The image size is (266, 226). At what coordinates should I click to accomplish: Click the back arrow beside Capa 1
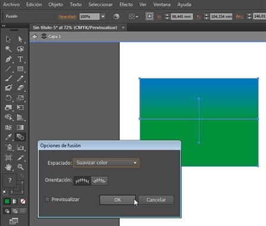(35, 37)
